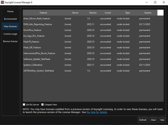The height and width of the screenshot is (125, 168).
Task: Click version 1.0 of i3070UnMux_System_TestHead
Action: (88, 71)
